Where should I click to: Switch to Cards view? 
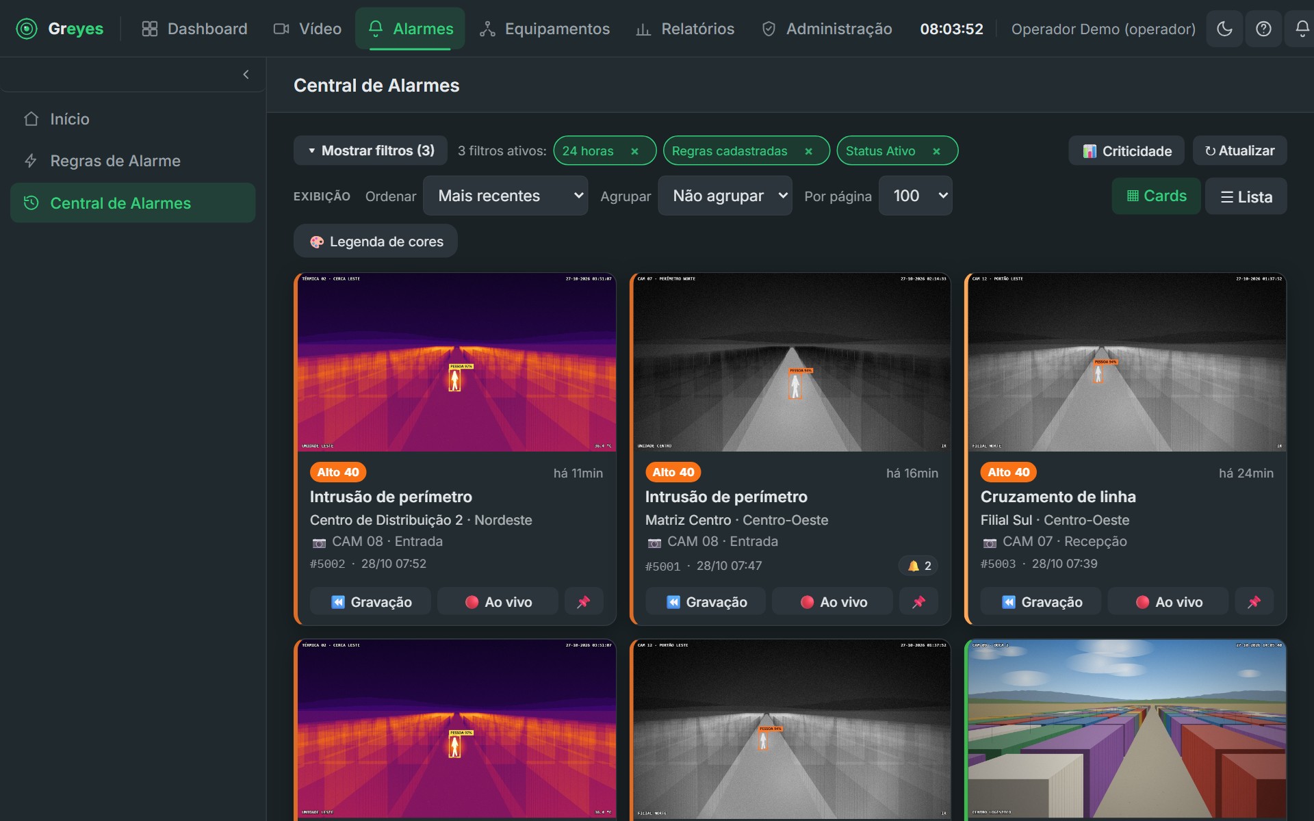[1156, 196]
